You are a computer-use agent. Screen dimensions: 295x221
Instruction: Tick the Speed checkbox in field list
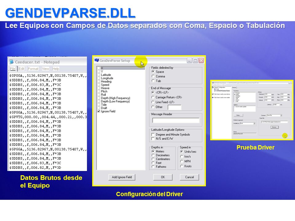click(99, 85)
